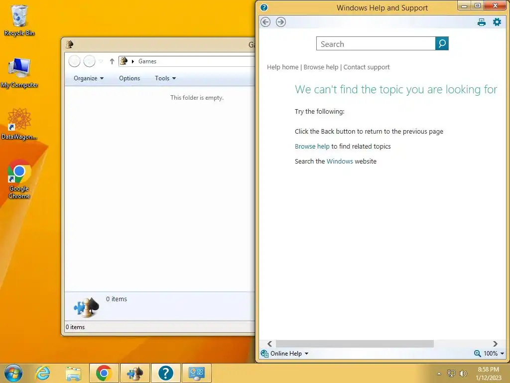Open File Explorer from taskbar
The image size is (510, 383).
click(73, 373)
